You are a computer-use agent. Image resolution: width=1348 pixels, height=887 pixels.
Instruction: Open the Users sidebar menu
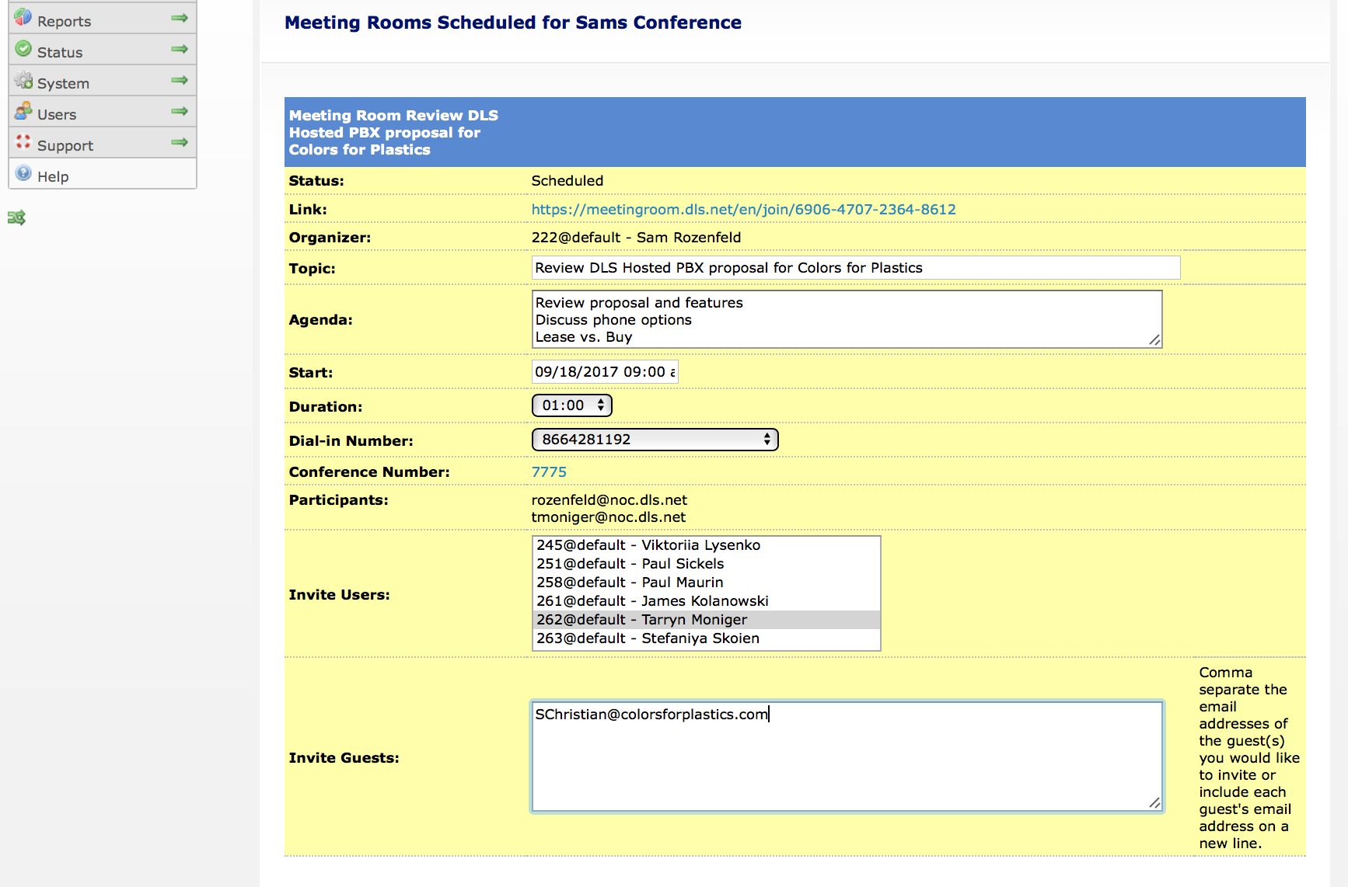click(103, 112)
